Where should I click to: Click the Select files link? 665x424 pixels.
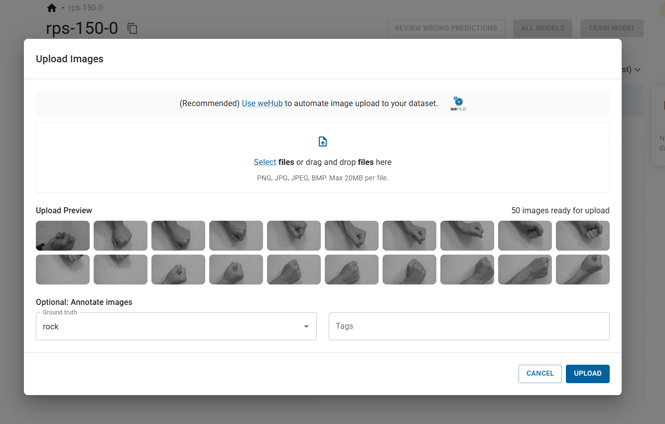(x=265, y=162)
